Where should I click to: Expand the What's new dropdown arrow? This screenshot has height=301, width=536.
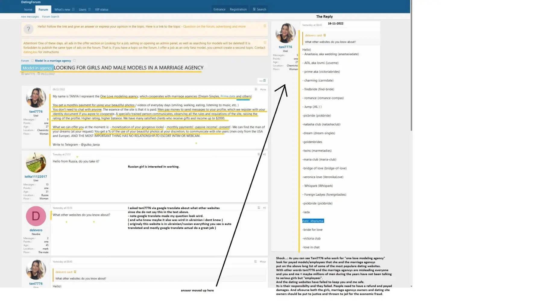(x=73, y=9)
